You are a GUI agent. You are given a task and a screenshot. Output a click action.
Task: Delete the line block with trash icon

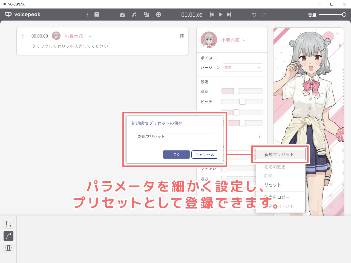[182, 36]
